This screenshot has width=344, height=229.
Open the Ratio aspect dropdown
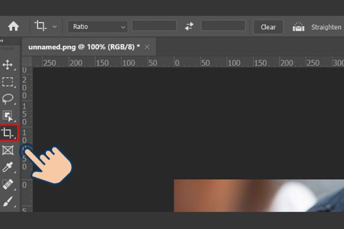tap(97, 27)
